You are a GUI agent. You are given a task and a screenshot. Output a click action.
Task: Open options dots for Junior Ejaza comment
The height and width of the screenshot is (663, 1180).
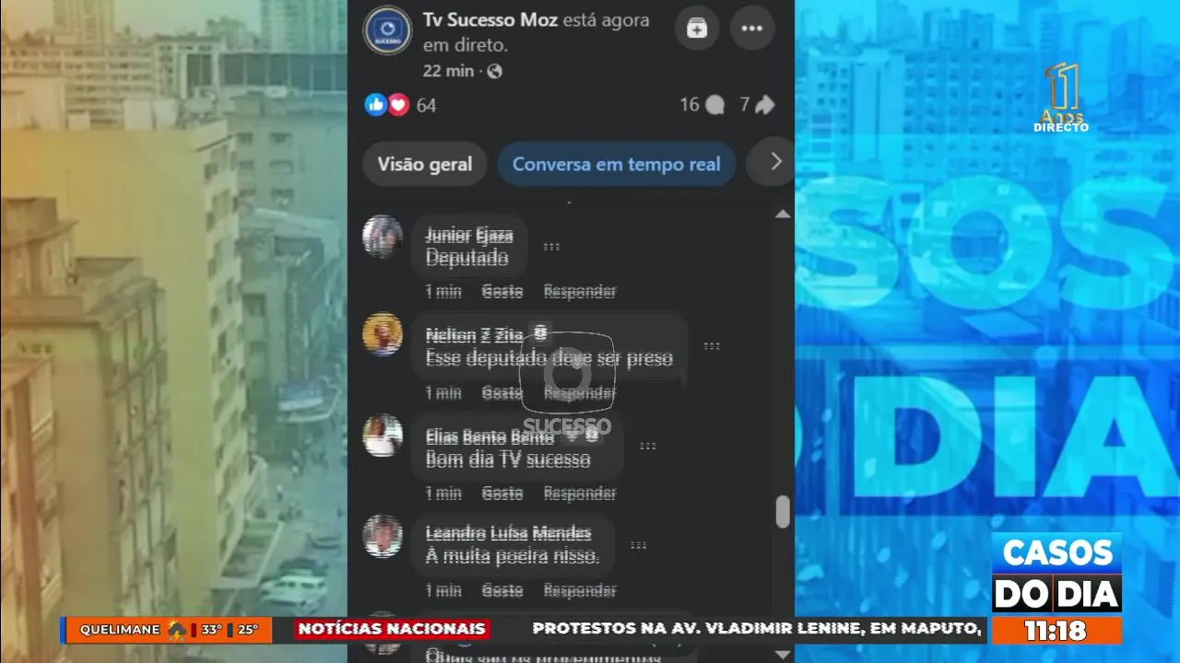tap(551, 247)
